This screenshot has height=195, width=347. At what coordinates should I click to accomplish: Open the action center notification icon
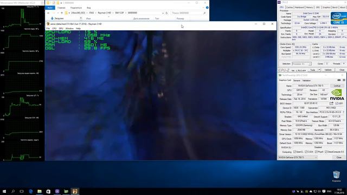(324, 191)
